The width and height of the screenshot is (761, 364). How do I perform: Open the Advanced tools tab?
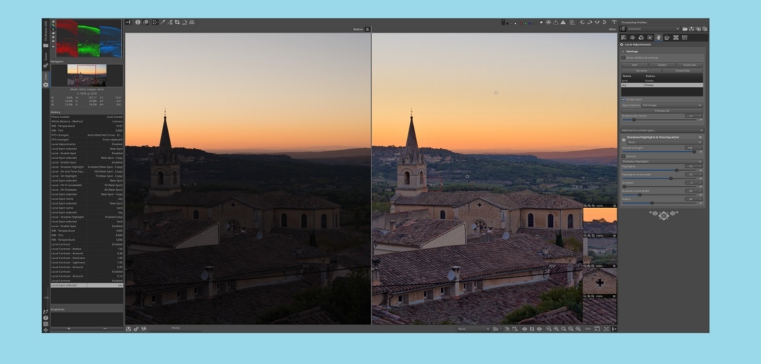(649, 37)
